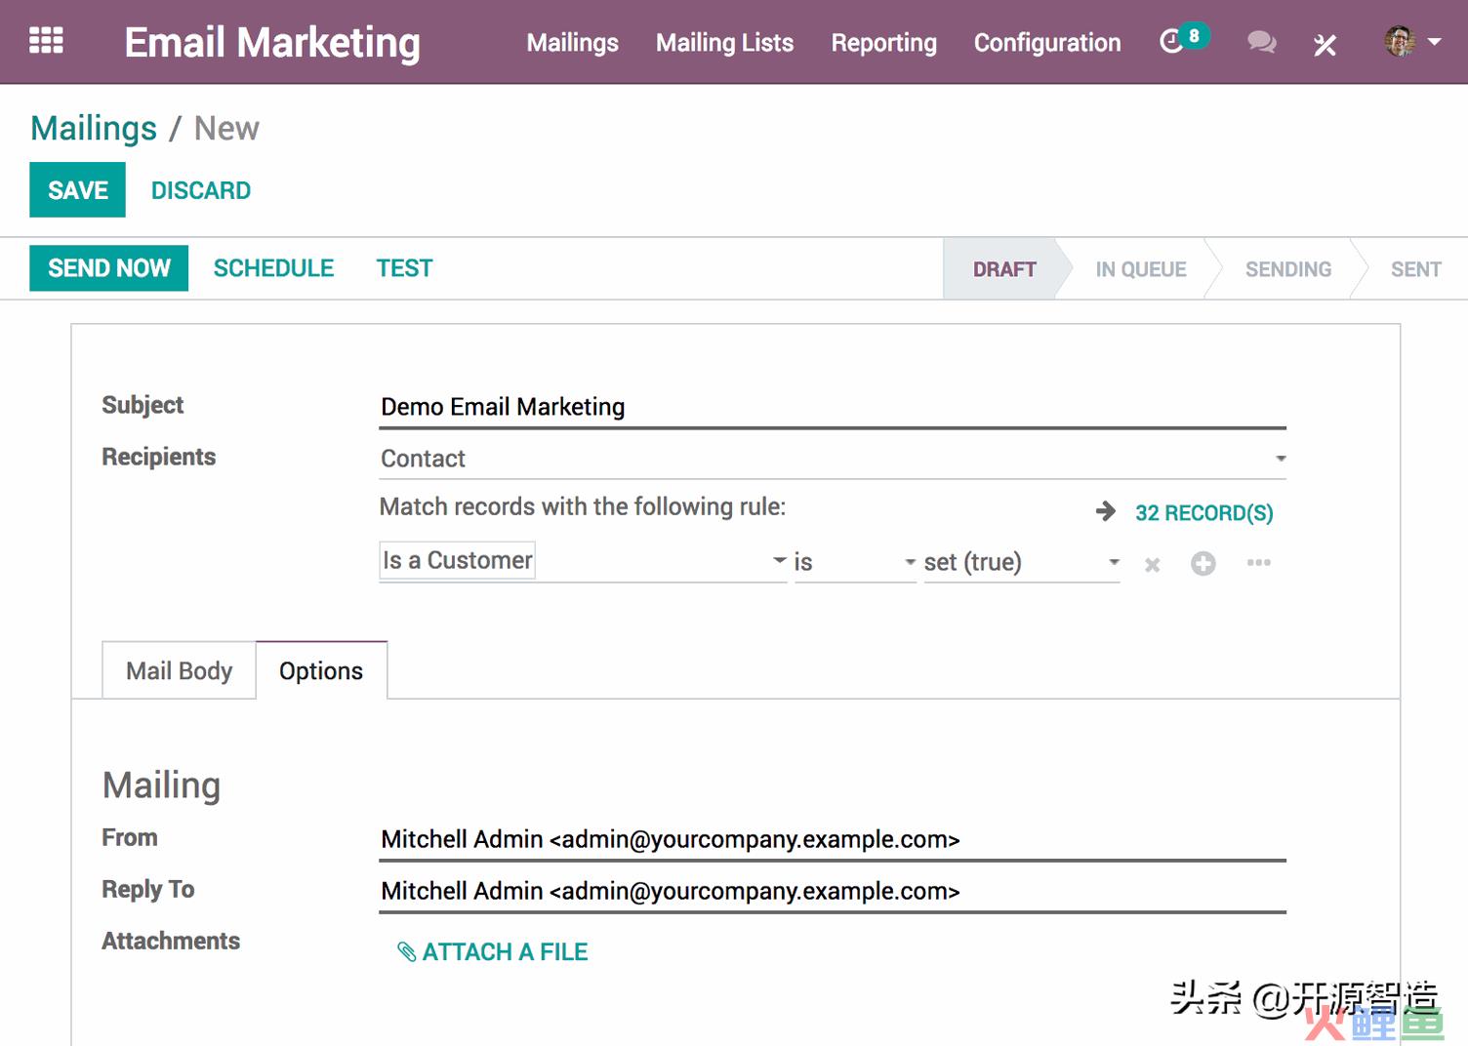Save the new mailing
Viewport: 1468px width, 1046px height.
click(77, 189)
